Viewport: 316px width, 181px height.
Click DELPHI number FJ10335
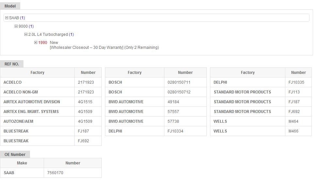coord(296,82)
